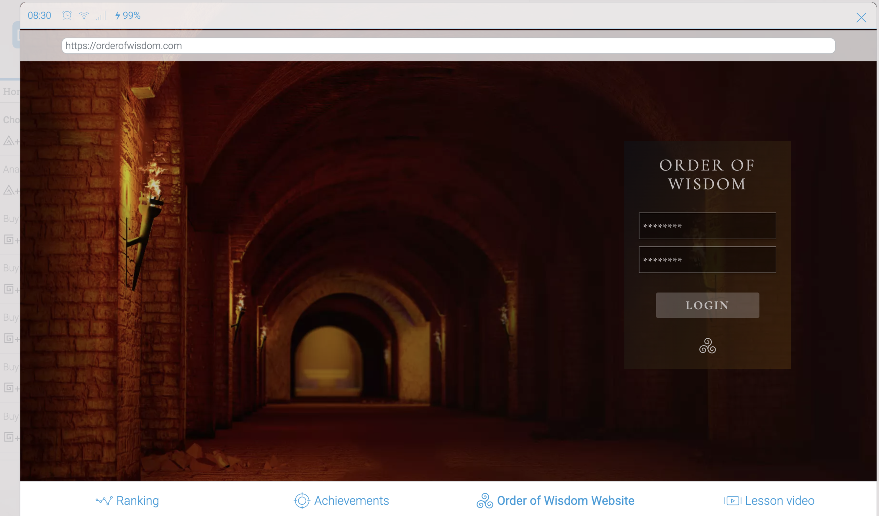Focus the first masked username field

(707, 226)
